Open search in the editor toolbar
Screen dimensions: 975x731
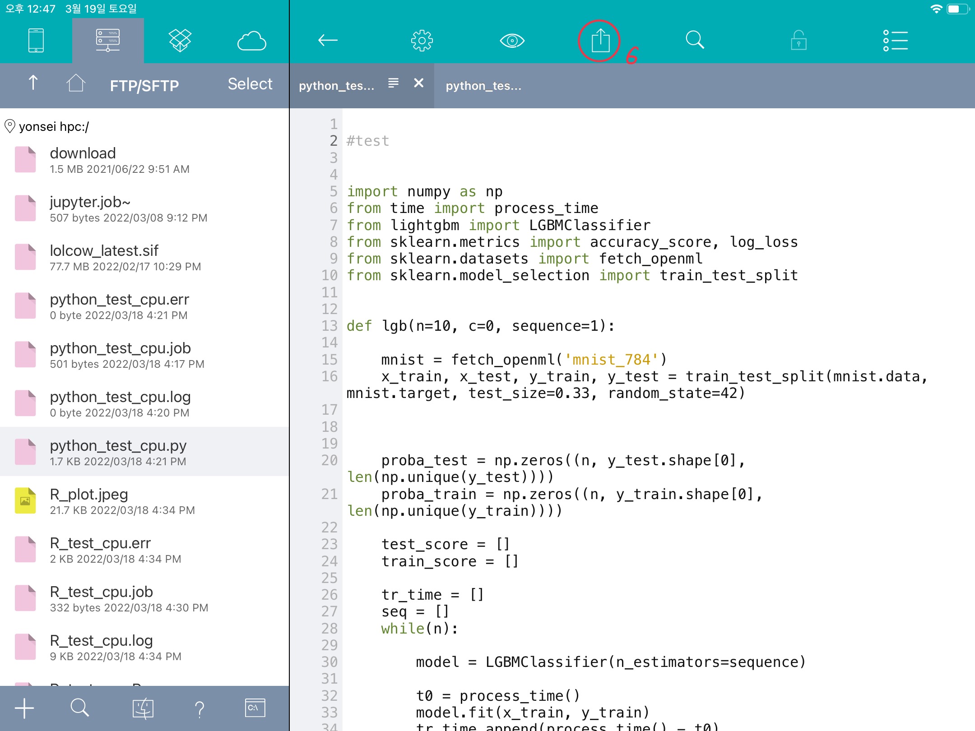[695, 41]
